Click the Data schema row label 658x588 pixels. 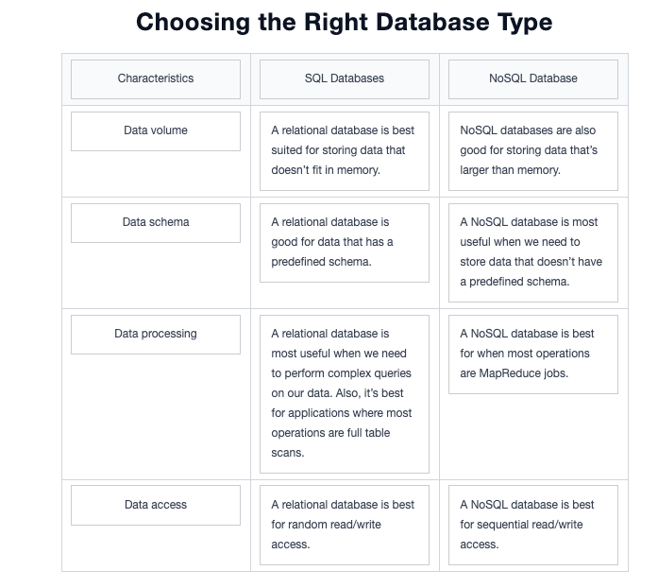coord(156,223)
